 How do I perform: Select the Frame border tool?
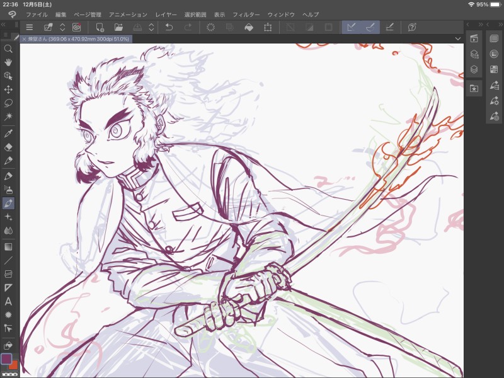click(8, 274)
